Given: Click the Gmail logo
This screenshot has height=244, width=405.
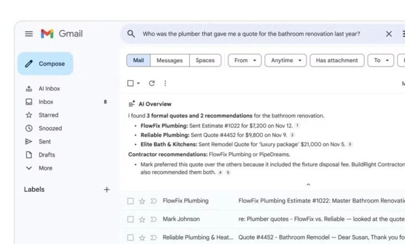Looking at the screenshot, I should (x=61, y=34).
